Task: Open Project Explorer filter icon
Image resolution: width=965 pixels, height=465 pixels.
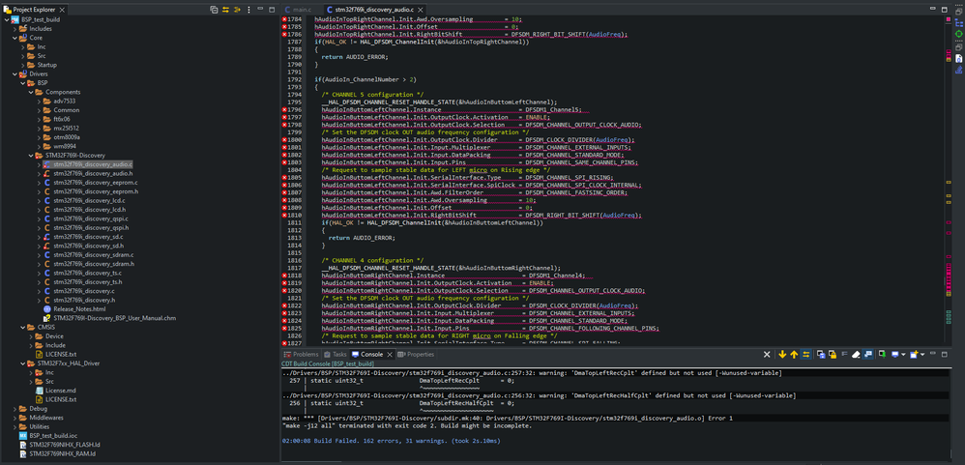Action: coord(237,10)
